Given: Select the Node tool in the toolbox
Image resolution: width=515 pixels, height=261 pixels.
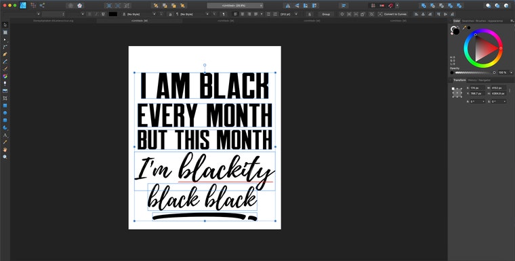Looking at the screenshot, I should tap(5, 39).
